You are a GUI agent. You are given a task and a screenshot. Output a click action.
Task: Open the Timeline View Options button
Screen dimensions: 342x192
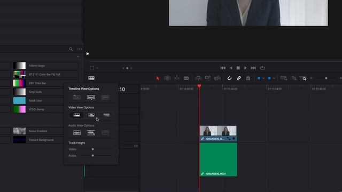click(91, 78)
